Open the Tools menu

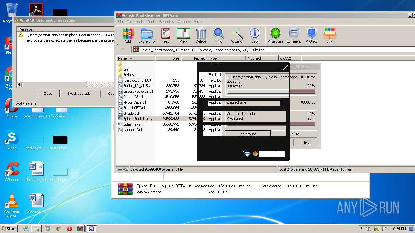151,22
